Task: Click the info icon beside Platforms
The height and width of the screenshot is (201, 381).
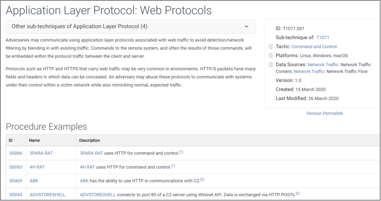Action: point(270,56)
